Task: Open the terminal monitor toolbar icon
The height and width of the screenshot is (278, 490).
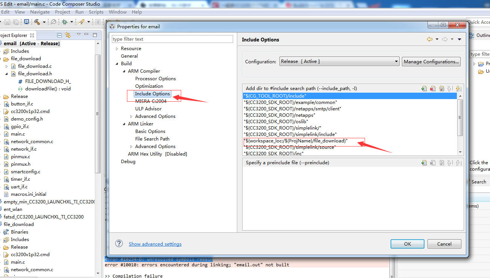Action: (26, 22)
